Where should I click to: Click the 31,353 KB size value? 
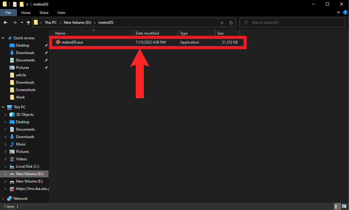click(230, 42)
